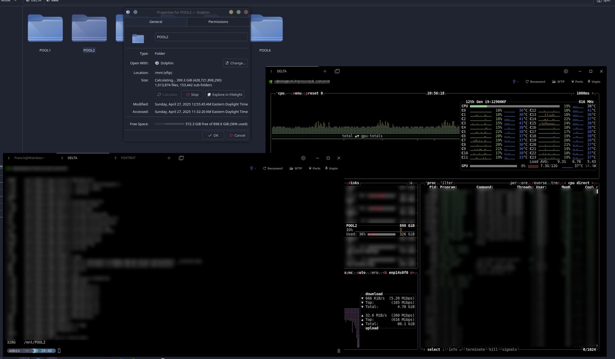Image resolution: width=615 pixels, height=359 pixels.
Task: Open Explore in Filelight
Action: tap(225, 95)
